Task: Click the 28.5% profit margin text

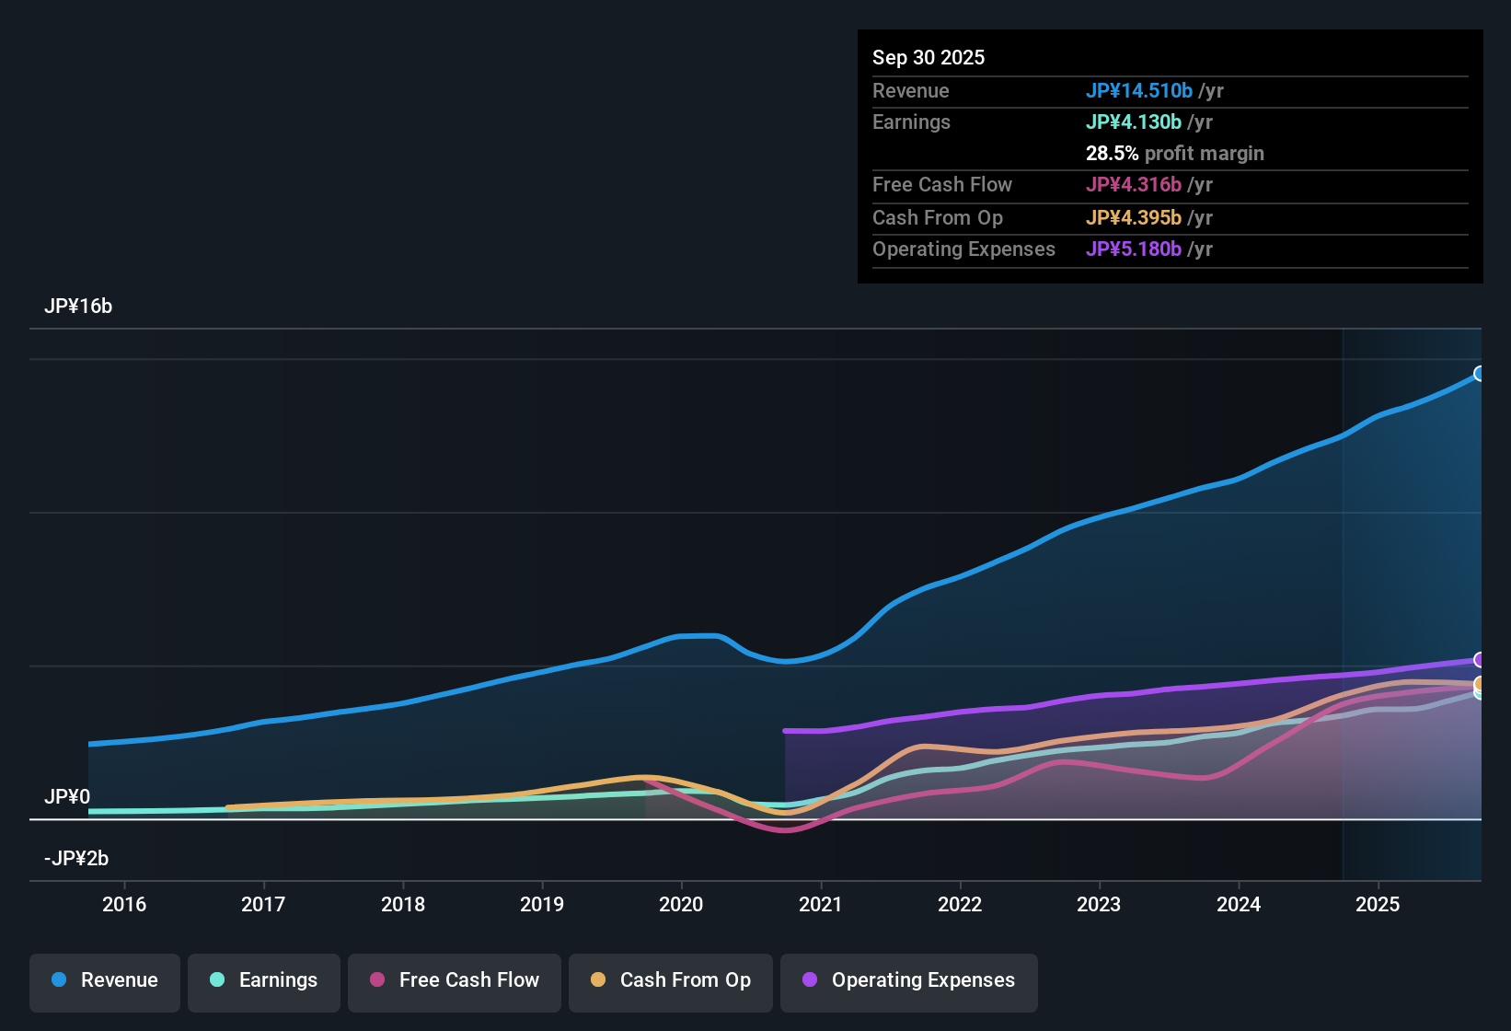Action: pos(1175,153)
